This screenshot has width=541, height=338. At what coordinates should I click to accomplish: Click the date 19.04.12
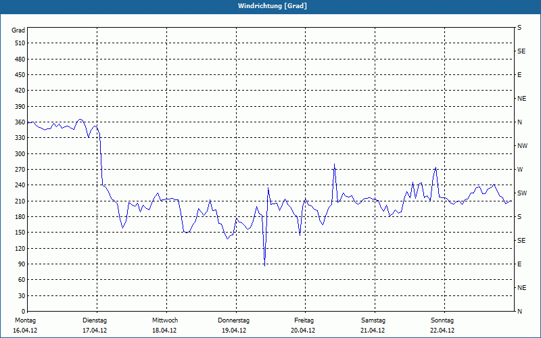click(x=234, y=331)
